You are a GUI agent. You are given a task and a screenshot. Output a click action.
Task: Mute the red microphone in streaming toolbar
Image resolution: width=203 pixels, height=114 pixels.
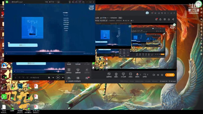(x=137, y=74)
